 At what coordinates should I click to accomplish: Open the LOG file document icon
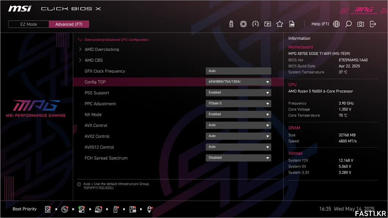tap(292, 24)
